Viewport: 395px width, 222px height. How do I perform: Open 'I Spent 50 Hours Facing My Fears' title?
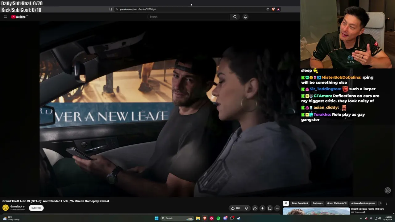tap(367, 209)
